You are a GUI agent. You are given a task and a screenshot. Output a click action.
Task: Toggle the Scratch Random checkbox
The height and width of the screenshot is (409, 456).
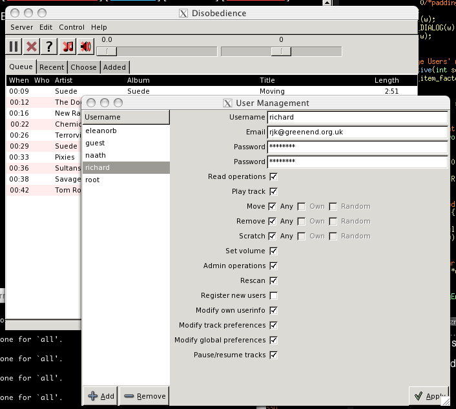coord(333,236)
